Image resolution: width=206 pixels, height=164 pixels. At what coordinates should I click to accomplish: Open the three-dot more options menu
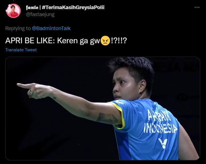point(197,7)
